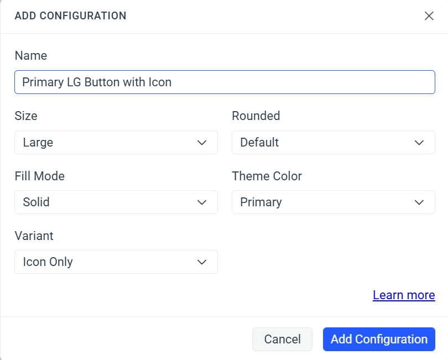Click the Fill Mode label text

(x=39, y=176)
